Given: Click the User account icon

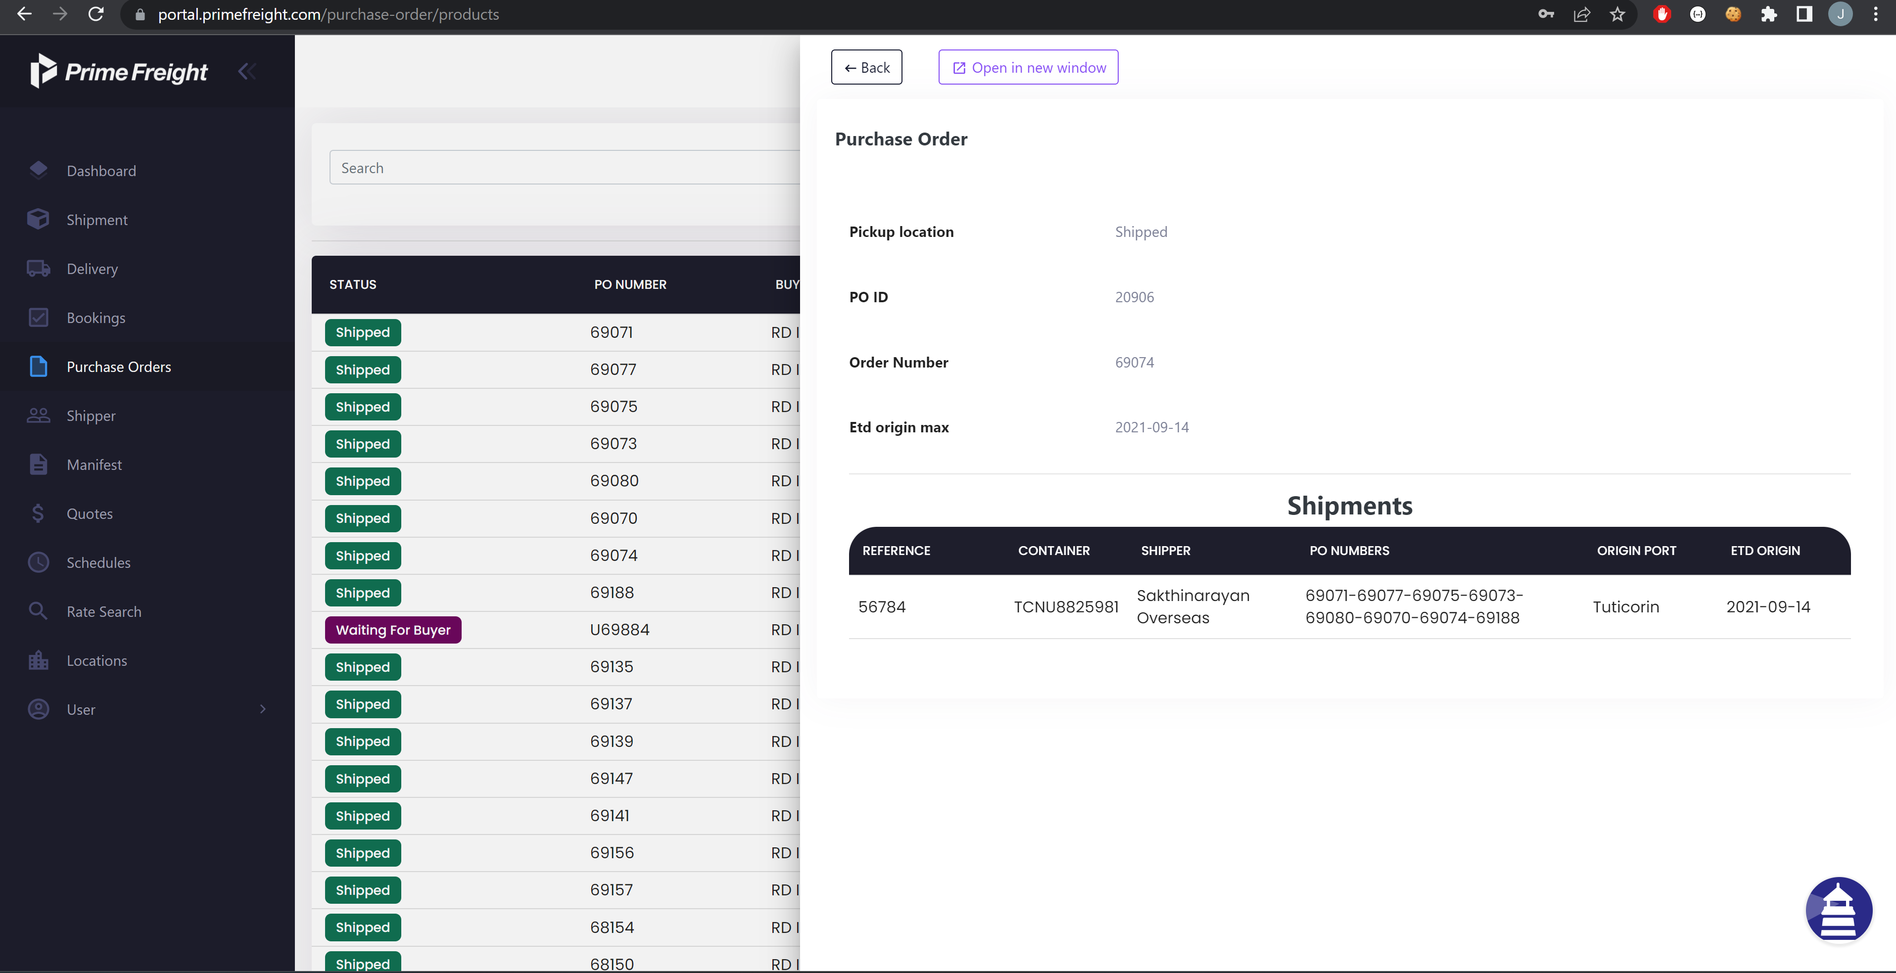Looking at the screenshot, I should click(38, 709).
